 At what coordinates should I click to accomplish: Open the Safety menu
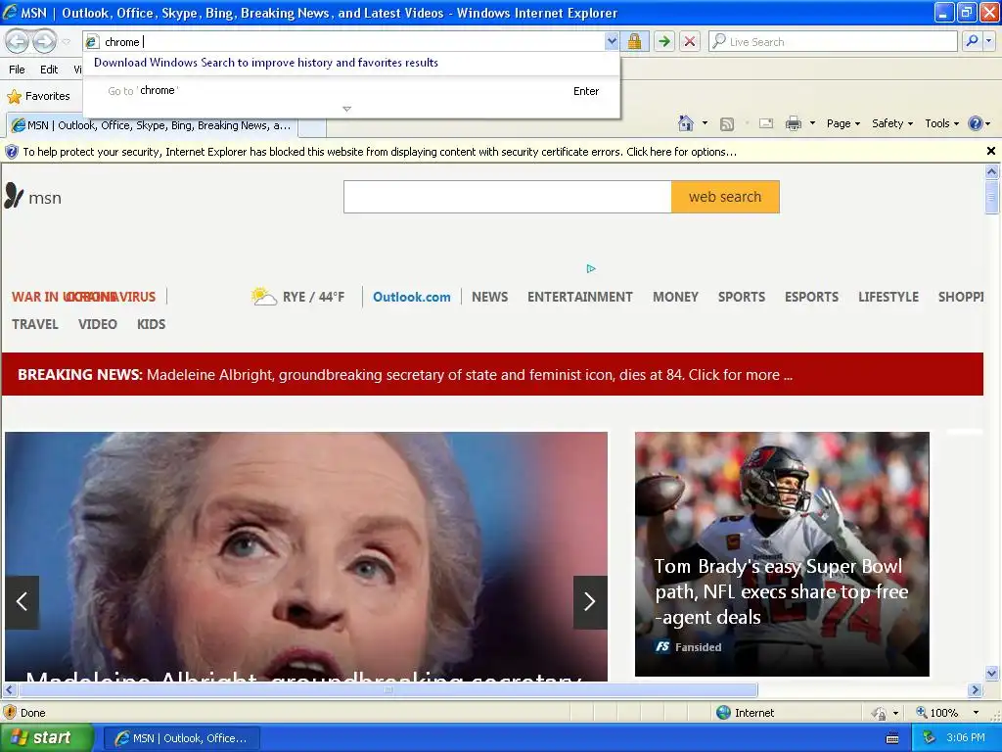[x=892, y=123]
